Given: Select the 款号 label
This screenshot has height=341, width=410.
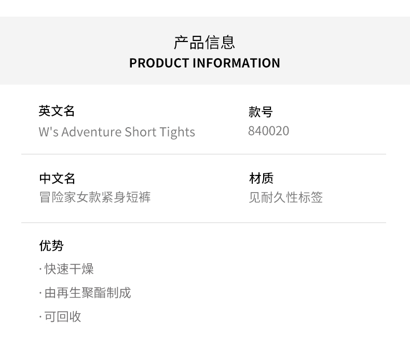Looking at the screenshot, I should [261, 112].
